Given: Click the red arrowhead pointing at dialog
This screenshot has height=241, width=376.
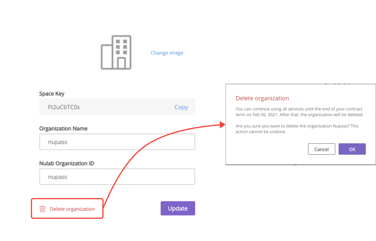Looking at the screenshot, I should (222, 124).
